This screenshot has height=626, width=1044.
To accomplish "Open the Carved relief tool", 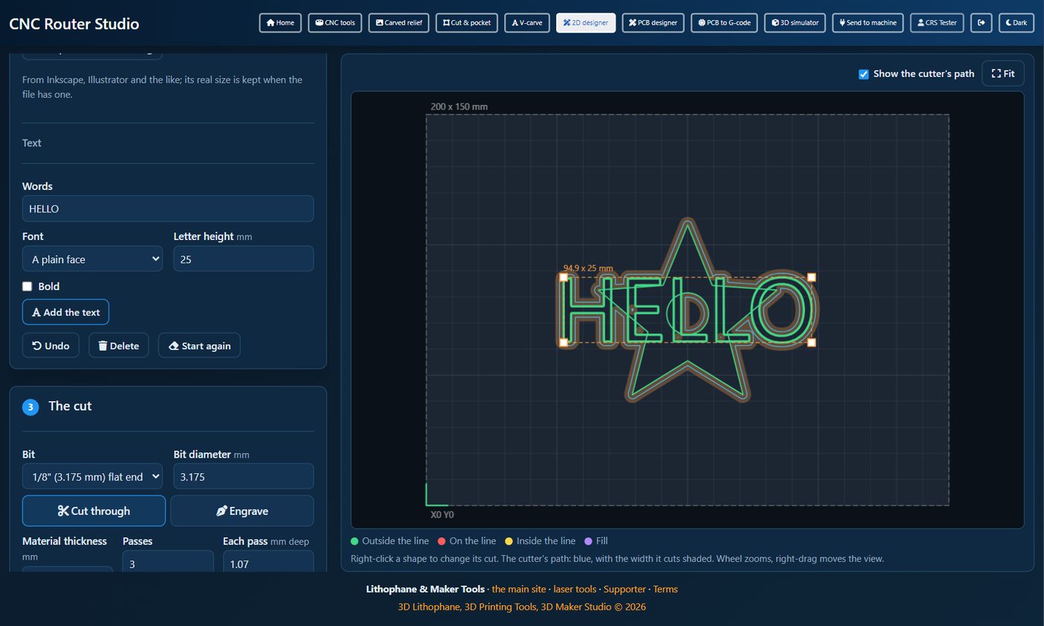I will click(x=399, y=23).
